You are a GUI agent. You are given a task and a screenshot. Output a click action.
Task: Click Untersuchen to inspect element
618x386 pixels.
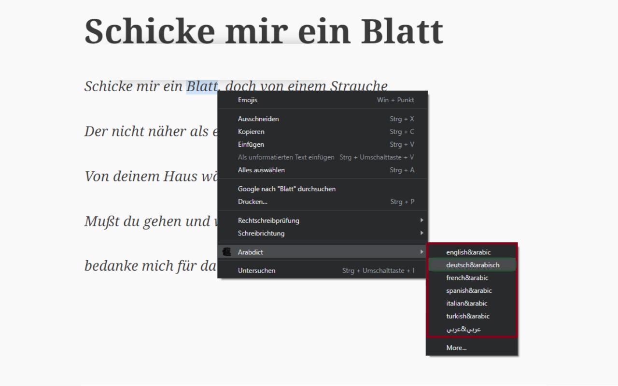[256, 271]
